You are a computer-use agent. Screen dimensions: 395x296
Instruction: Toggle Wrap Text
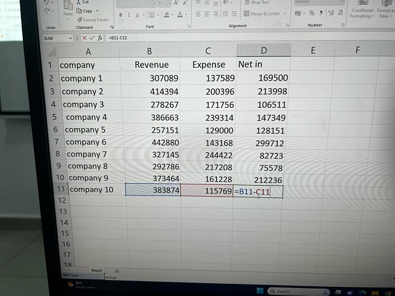coord(257,2)
